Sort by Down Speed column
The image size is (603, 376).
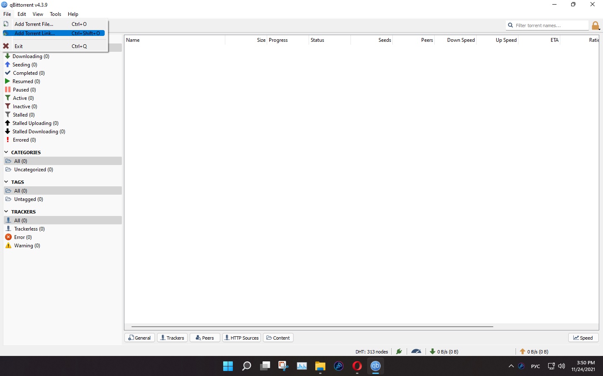tap(455, 40)
